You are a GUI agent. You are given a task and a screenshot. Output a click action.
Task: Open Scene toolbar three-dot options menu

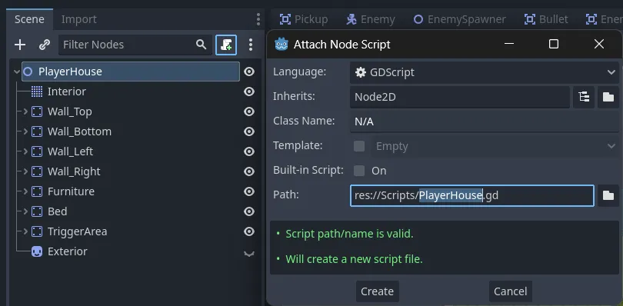[250, 45]
